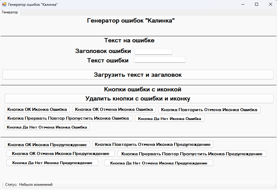Select Кнопка ОК Иконка Ошибка
The height and width of the screenshot is (190, 277).
coord(37,109)
